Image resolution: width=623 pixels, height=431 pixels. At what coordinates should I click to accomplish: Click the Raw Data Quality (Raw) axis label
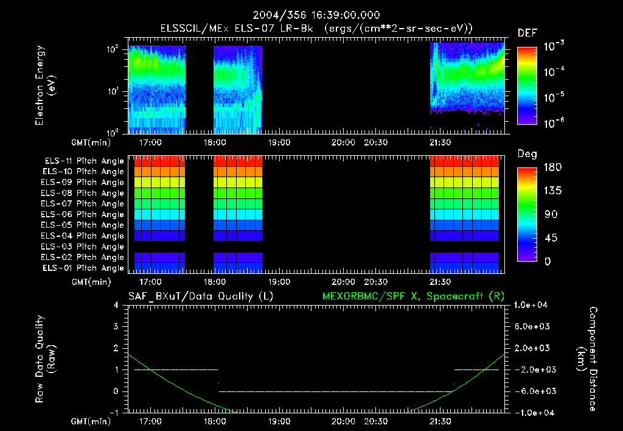click(x=45, y=359)
